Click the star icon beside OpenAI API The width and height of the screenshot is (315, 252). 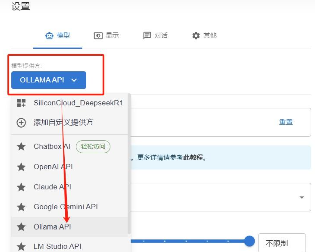click(21, 167)
